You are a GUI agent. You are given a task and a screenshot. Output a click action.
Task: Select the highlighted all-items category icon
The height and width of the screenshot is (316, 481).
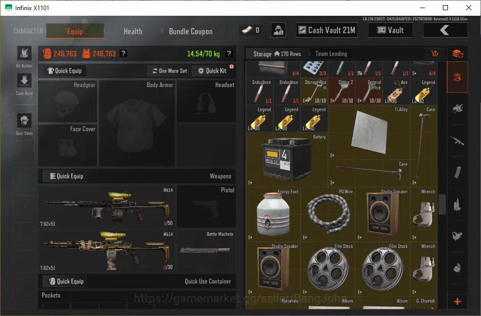[458, 77]
